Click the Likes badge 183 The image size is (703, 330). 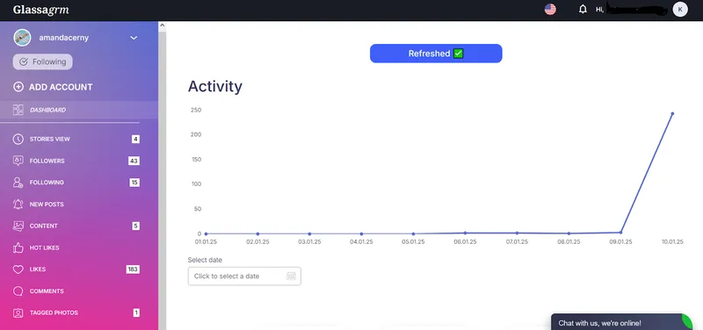(133, 269)
